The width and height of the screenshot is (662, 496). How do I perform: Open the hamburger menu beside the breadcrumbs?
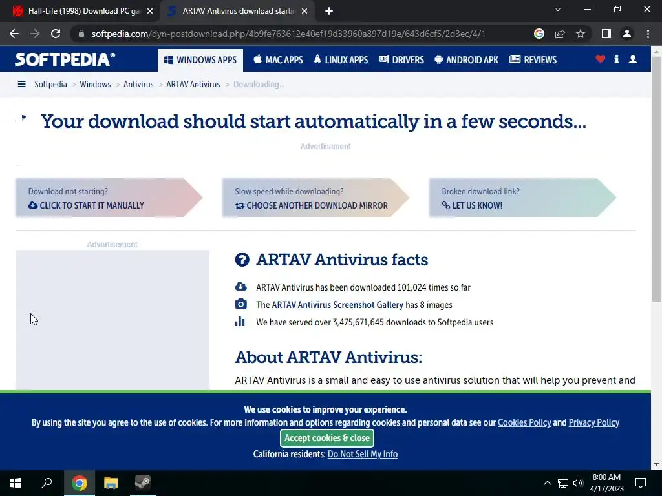(x=21, y=85)
